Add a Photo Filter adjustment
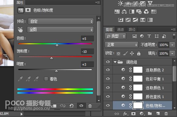Image resolution: width=177 pixels, height=117 pixels. click(x=139, y=11)
